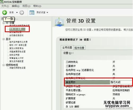Select the 负 LOD 偏移 setting row

click(x=98, y=107)
